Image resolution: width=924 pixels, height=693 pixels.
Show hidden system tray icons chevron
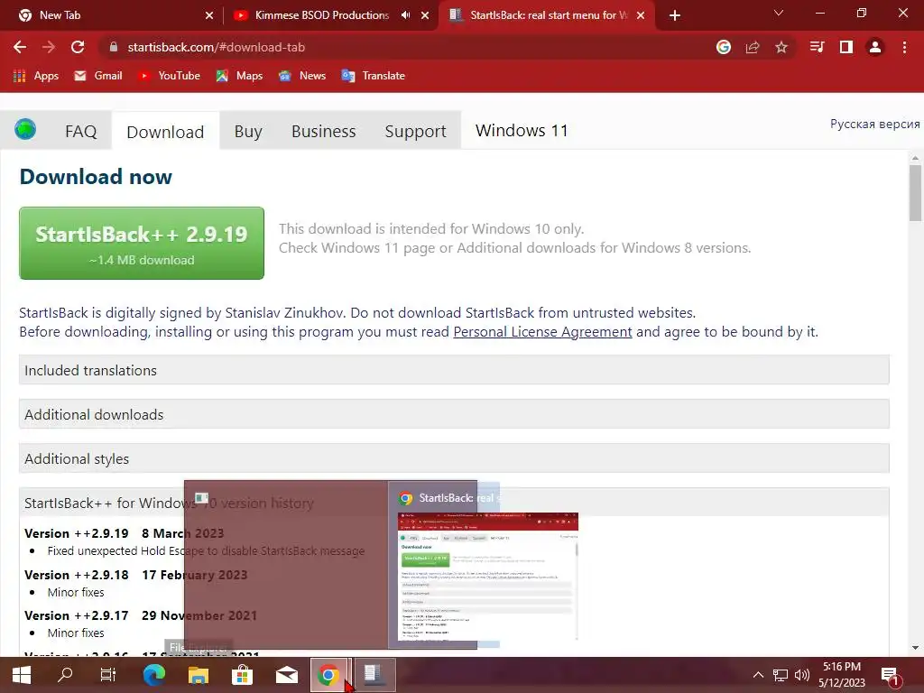tap(758, 675)
